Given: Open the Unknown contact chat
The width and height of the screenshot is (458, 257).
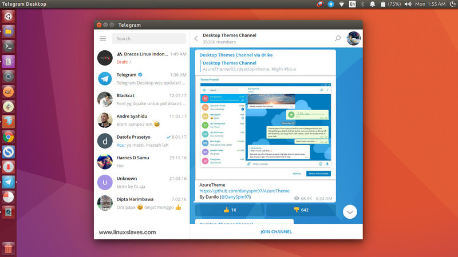Looking at the screenshot, I should coord(141,182).
